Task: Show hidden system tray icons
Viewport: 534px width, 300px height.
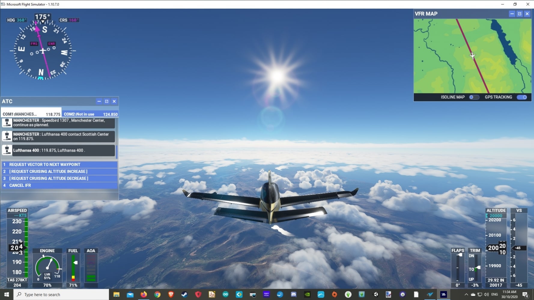Action: coord(466,295)
